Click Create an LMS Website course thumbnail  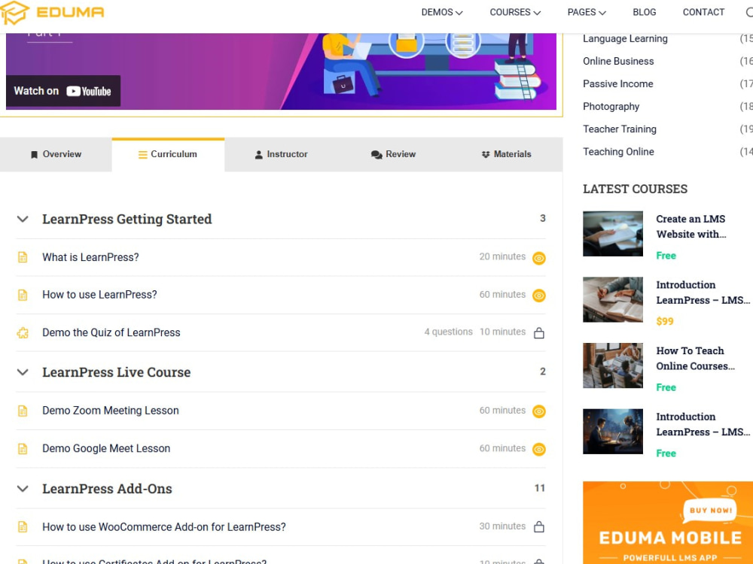pyautogui.click(x=613, y=234)
